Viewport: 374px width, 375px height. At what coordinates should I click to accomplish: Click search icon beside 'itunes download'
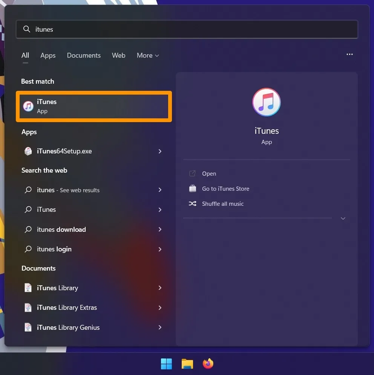[x=28, y=230]
